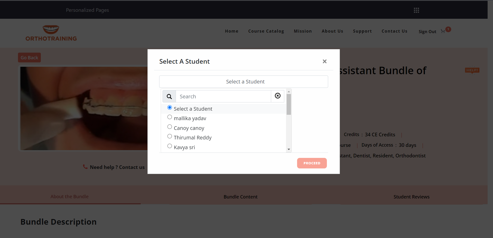Click the OrthoTraining logo
Viewport: 493px width, 238px height.
(x=51, y=33)
